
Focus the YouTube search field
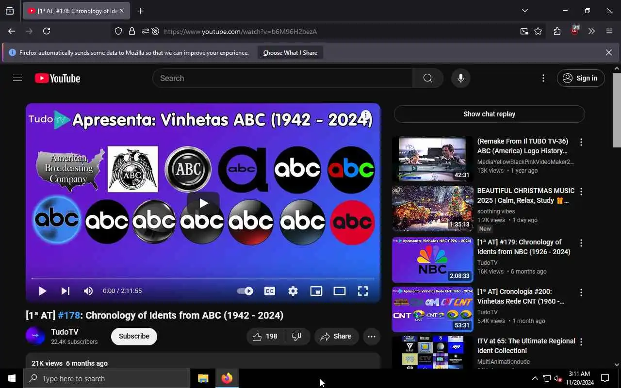click(282, 78)
